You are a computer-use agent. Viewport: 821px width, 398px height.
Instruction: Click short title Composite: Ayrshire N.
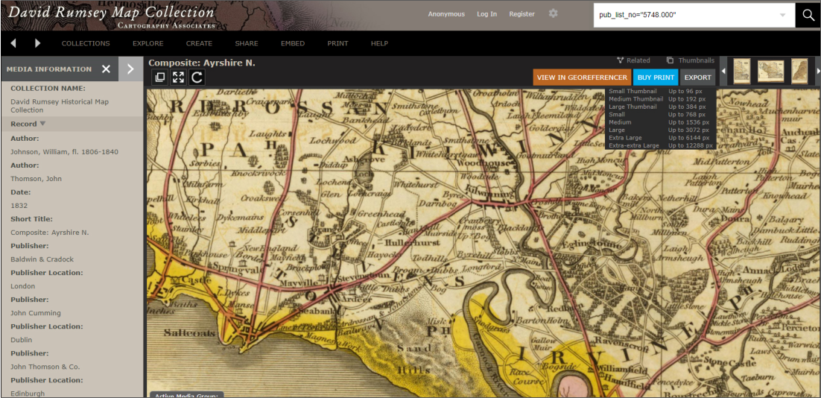(50, 232)
